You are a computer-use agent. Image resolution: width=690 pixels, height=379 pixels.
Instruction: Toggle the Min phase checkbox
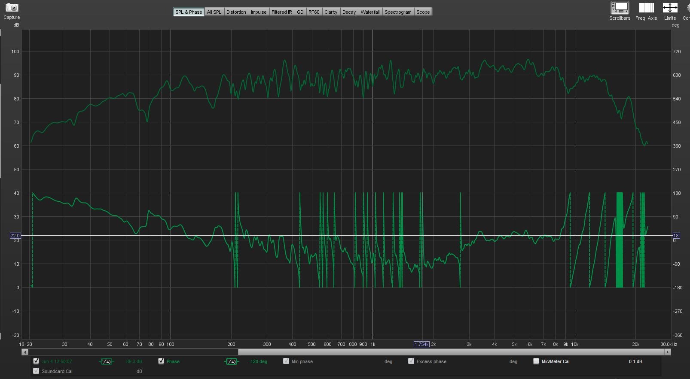[x=286, y=361]
